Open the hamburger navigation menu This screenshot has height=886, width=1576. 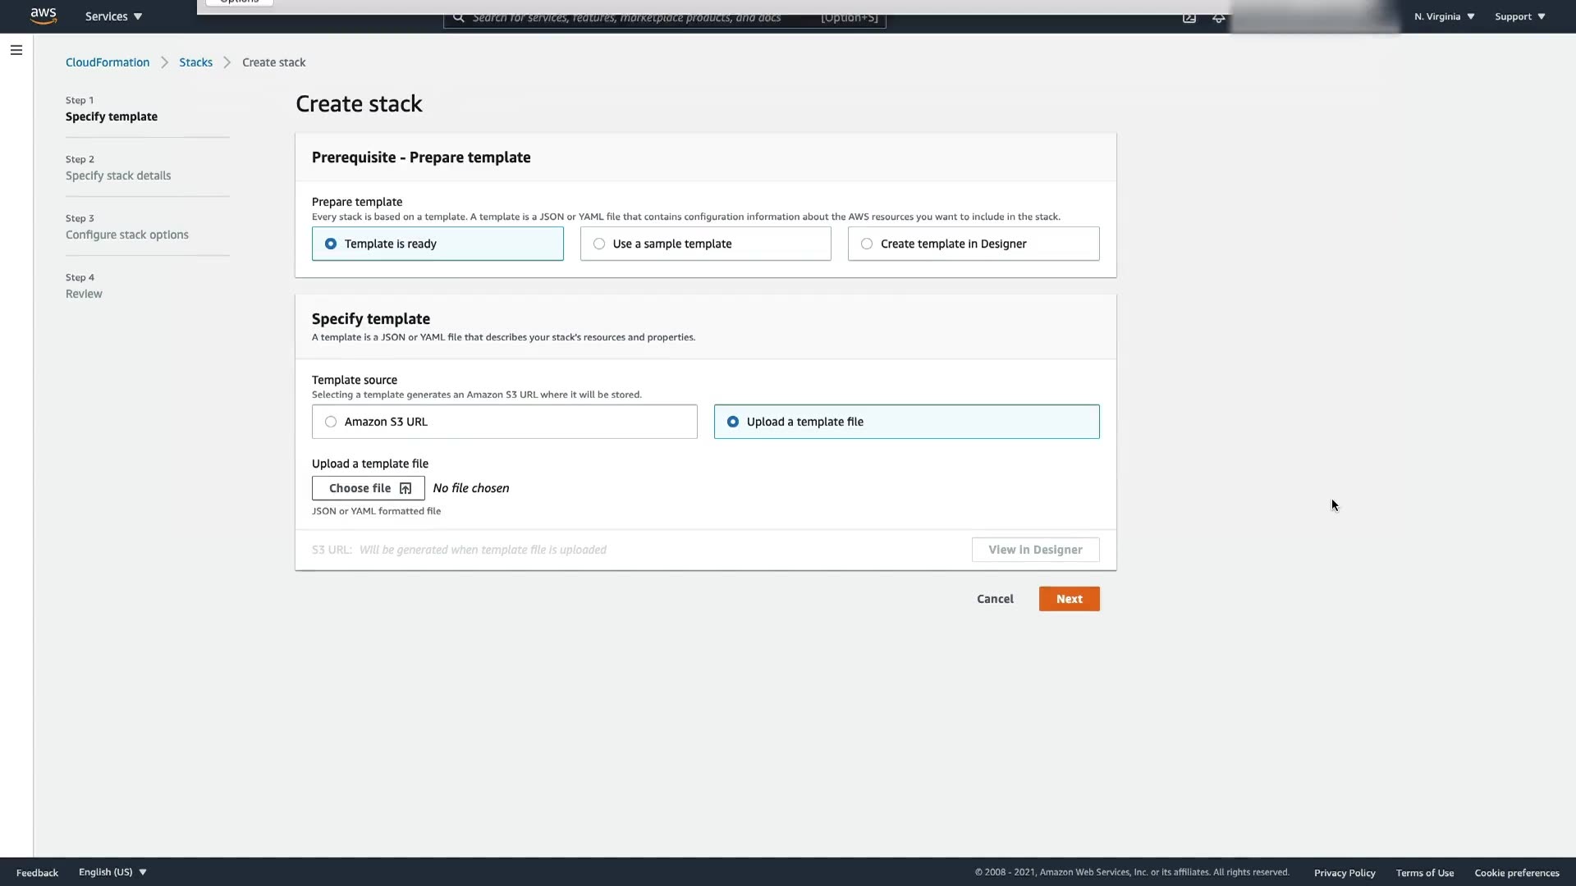click(x=16, y=50)
